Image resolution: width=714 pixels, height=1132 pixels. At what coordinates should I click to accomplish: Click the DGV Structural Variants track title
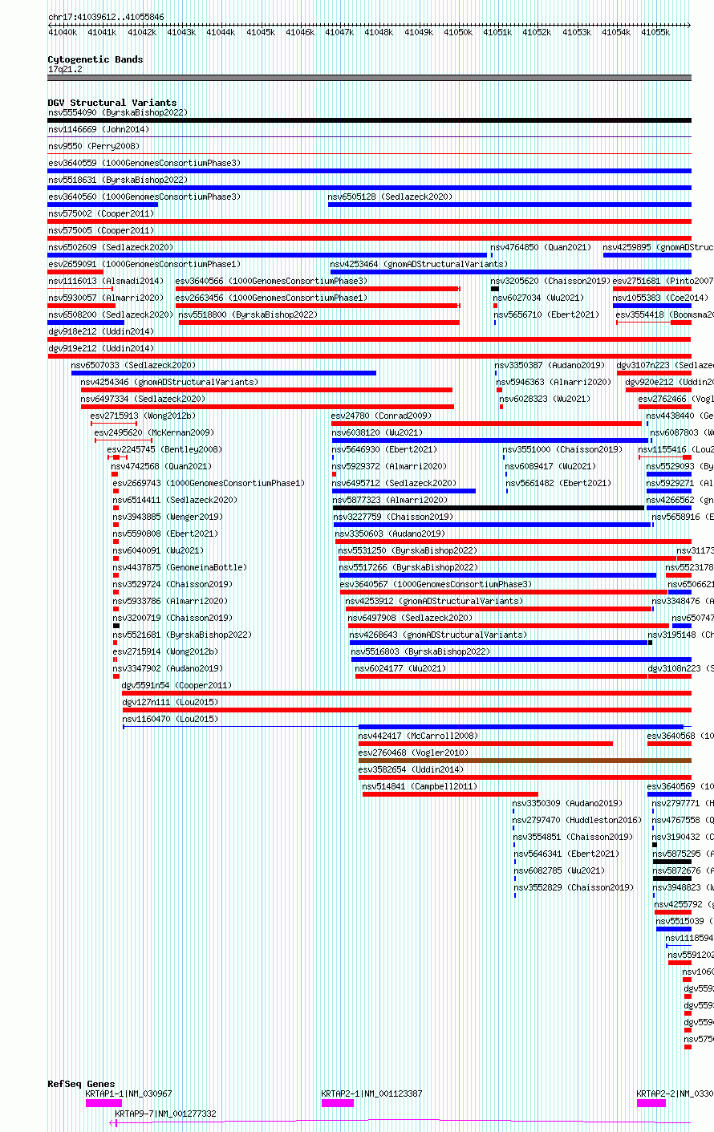click(x=112, y=103)
